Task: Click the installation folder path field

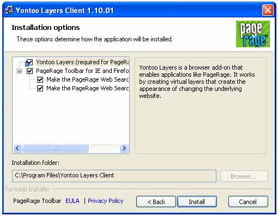Action: pyautogui.click(x=114, y=176)
